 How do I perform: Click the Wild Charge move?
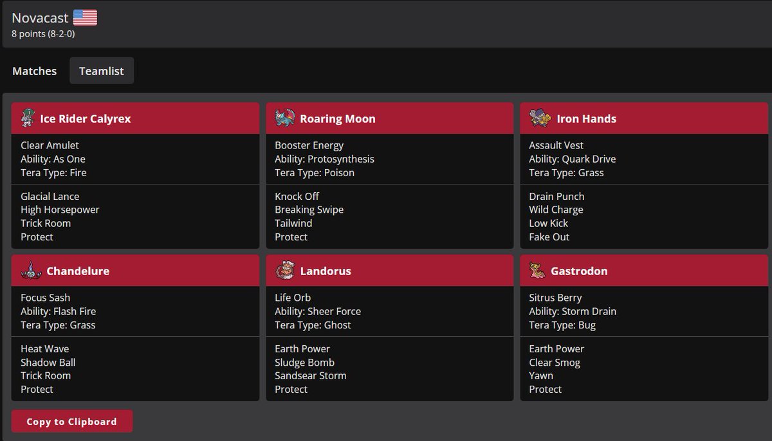point(556,210)
